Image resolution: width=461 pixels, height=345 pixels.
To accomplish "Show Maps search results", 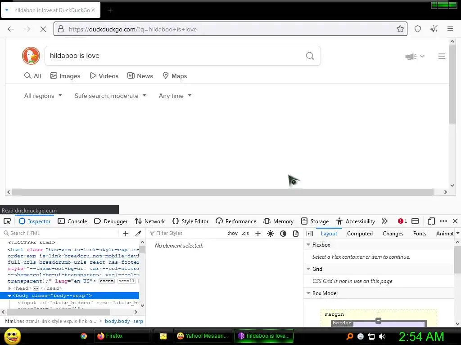I will pos(175,76).
